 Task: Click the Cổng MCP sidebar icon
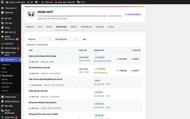click(2, 59)
